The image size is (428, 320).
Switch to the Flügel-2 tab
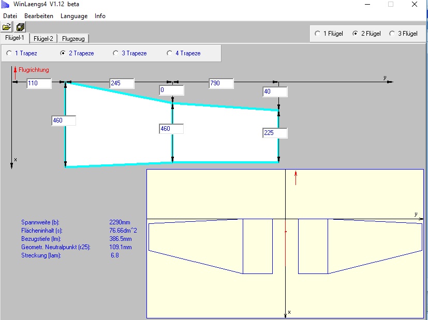(43, 38)
